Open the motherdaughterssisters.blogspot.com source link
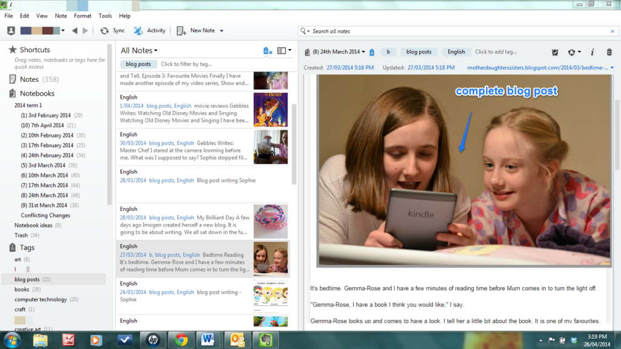Screen dimensions: 621x349 (538, 68)
